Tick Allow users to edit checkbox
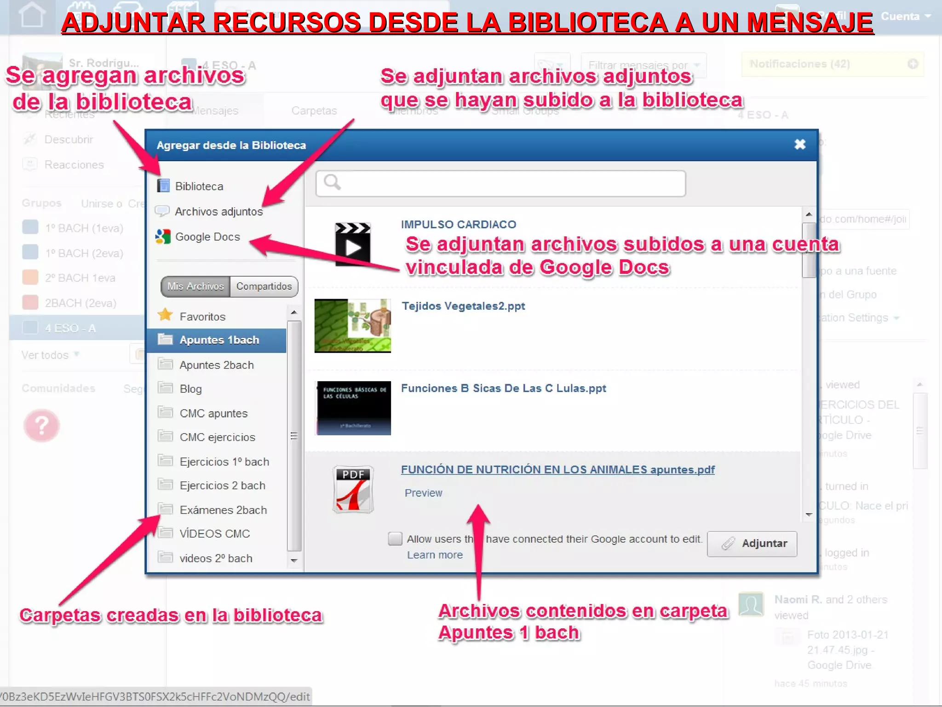The height and width of the screenshot is (707, 942). [x=395, y=539]
